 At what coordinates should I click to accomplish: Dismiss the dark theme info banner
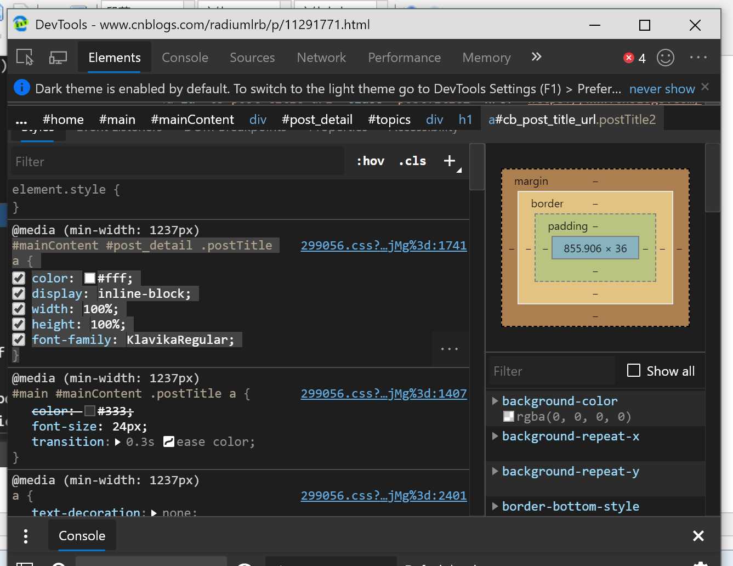coord(706,87)
